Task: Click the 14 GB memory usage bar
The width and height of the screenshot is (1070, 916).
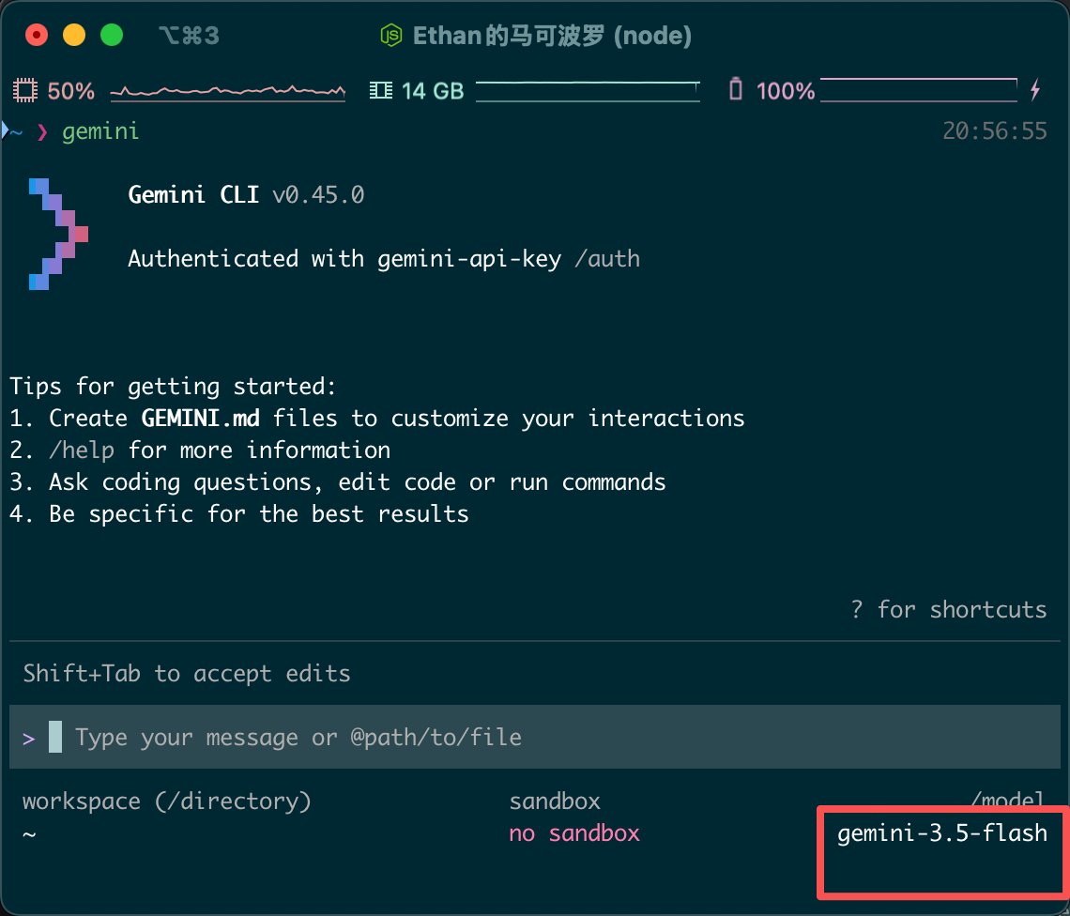Action: coord(588,91)
